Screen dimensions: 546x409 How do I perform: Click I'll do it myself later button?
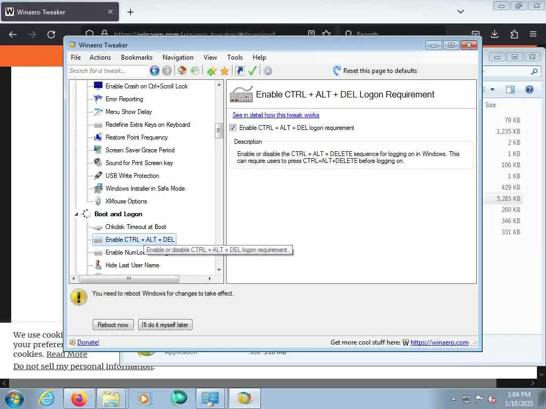click(165, 325)
